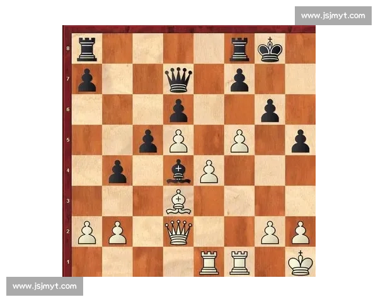Click the rank label 1
The width and height of the screenshot is (378, 302).
point(68,262)
